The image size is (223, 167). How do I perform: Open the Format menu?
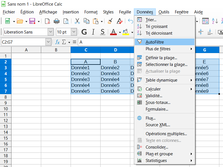click(91, 12)
